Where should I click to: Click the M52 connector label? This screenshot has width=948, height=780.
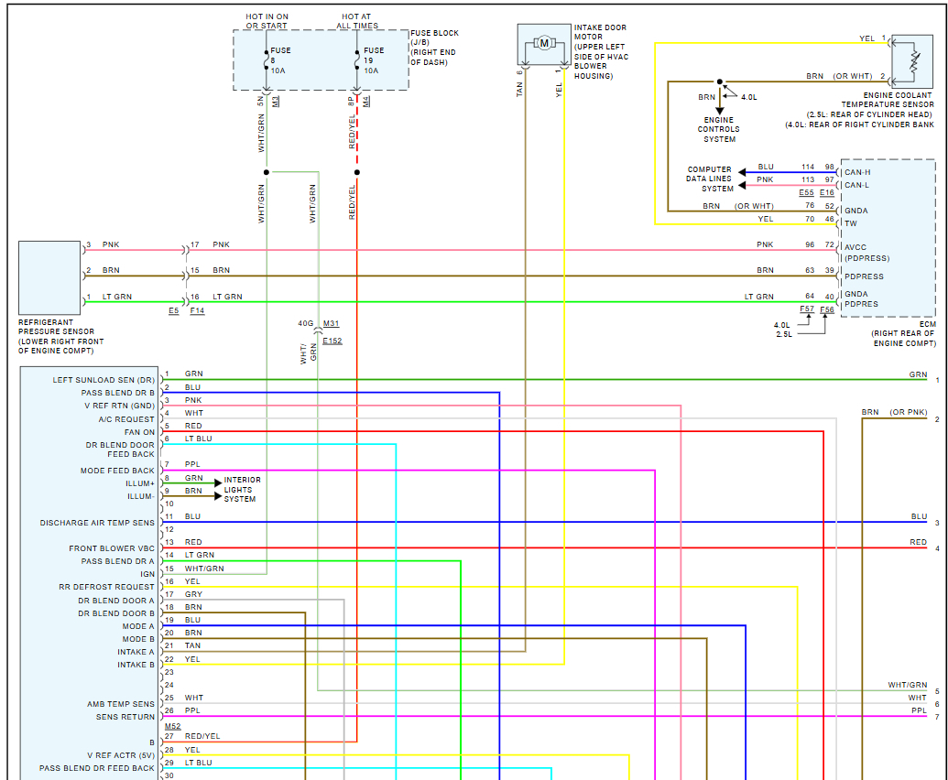[172, 726]
